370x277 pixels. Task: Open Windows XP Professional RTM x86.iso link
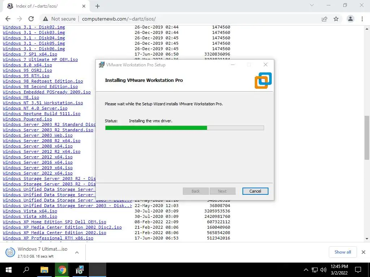pos(48,238)
